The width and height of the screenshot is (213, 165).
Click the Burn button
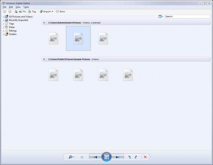(x=61, y=12)
